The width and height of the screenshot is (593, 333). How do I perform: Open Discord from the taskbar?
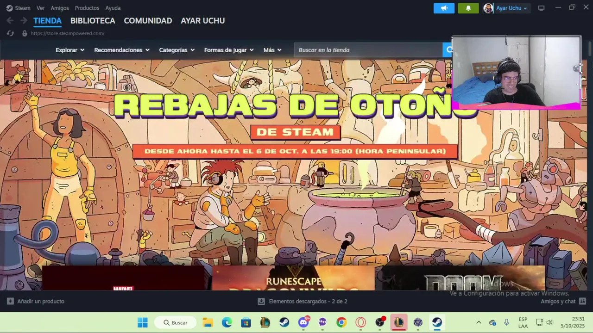(304, 322)
